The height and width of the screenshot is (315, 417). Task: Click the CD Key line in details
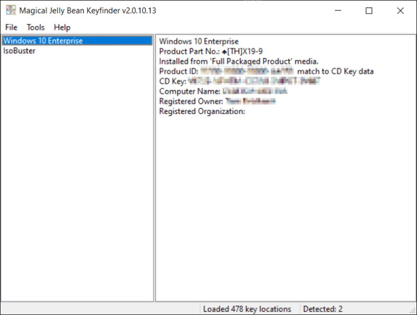click(x=239, y=81)
